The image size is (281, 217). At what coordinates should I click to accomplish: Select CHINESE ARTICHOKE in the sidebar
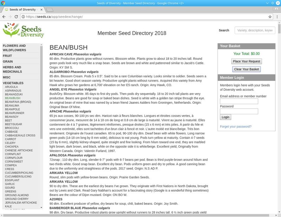tap(19, 150)
